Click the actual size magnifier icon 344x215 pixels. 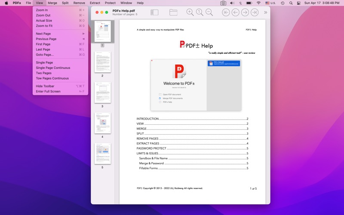[200, 12]
